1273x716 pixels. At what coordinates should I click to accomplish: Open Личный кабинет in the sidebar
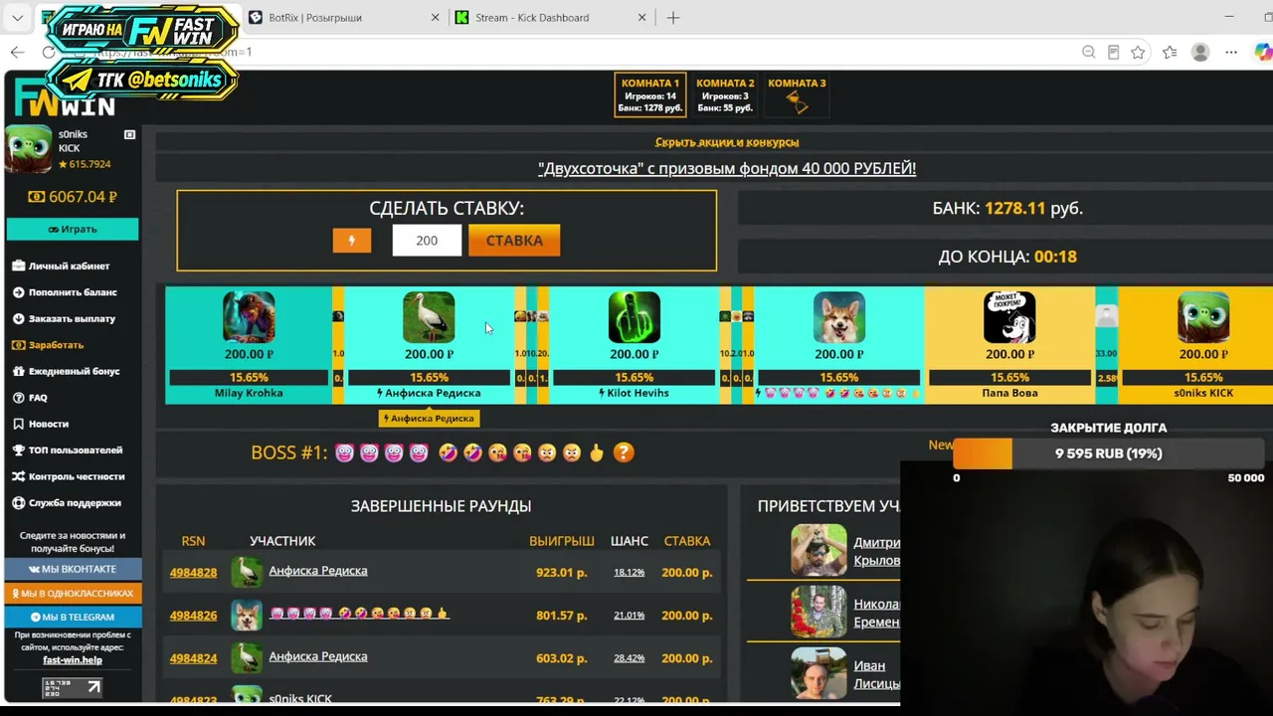(x=62, y=266)
